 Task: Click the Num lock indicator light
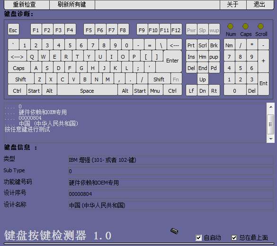pyautogui.click(x=230, y=26)
